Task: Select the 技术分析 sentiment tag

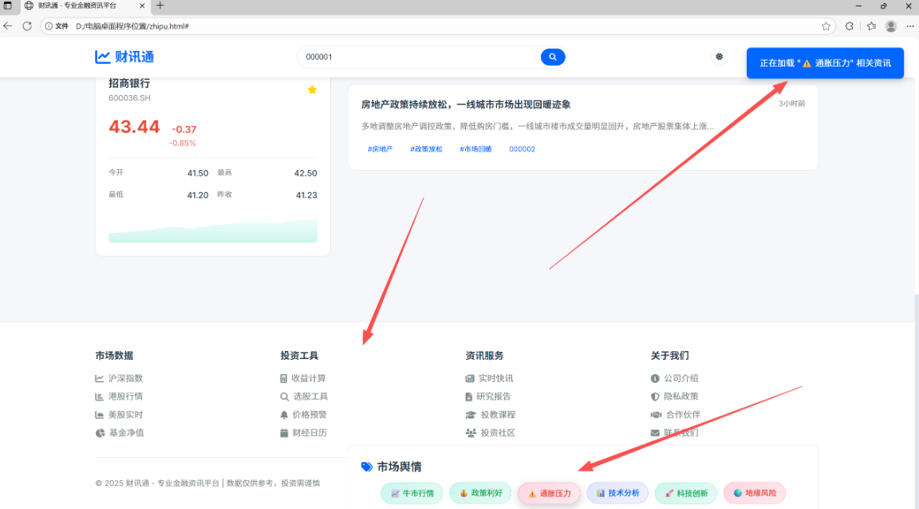Action: pos(617,493)
